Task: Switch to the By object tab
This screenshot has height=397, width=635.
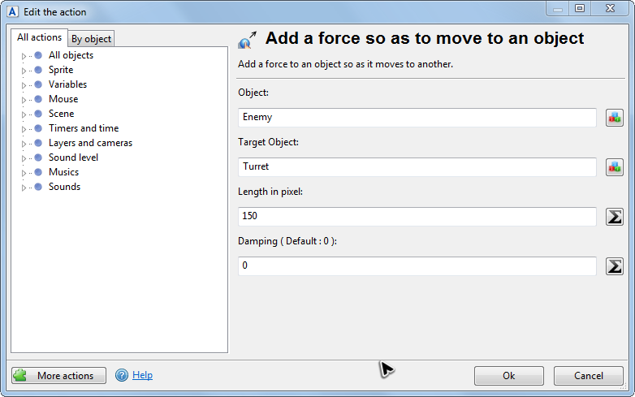Action: coord(91,39)
